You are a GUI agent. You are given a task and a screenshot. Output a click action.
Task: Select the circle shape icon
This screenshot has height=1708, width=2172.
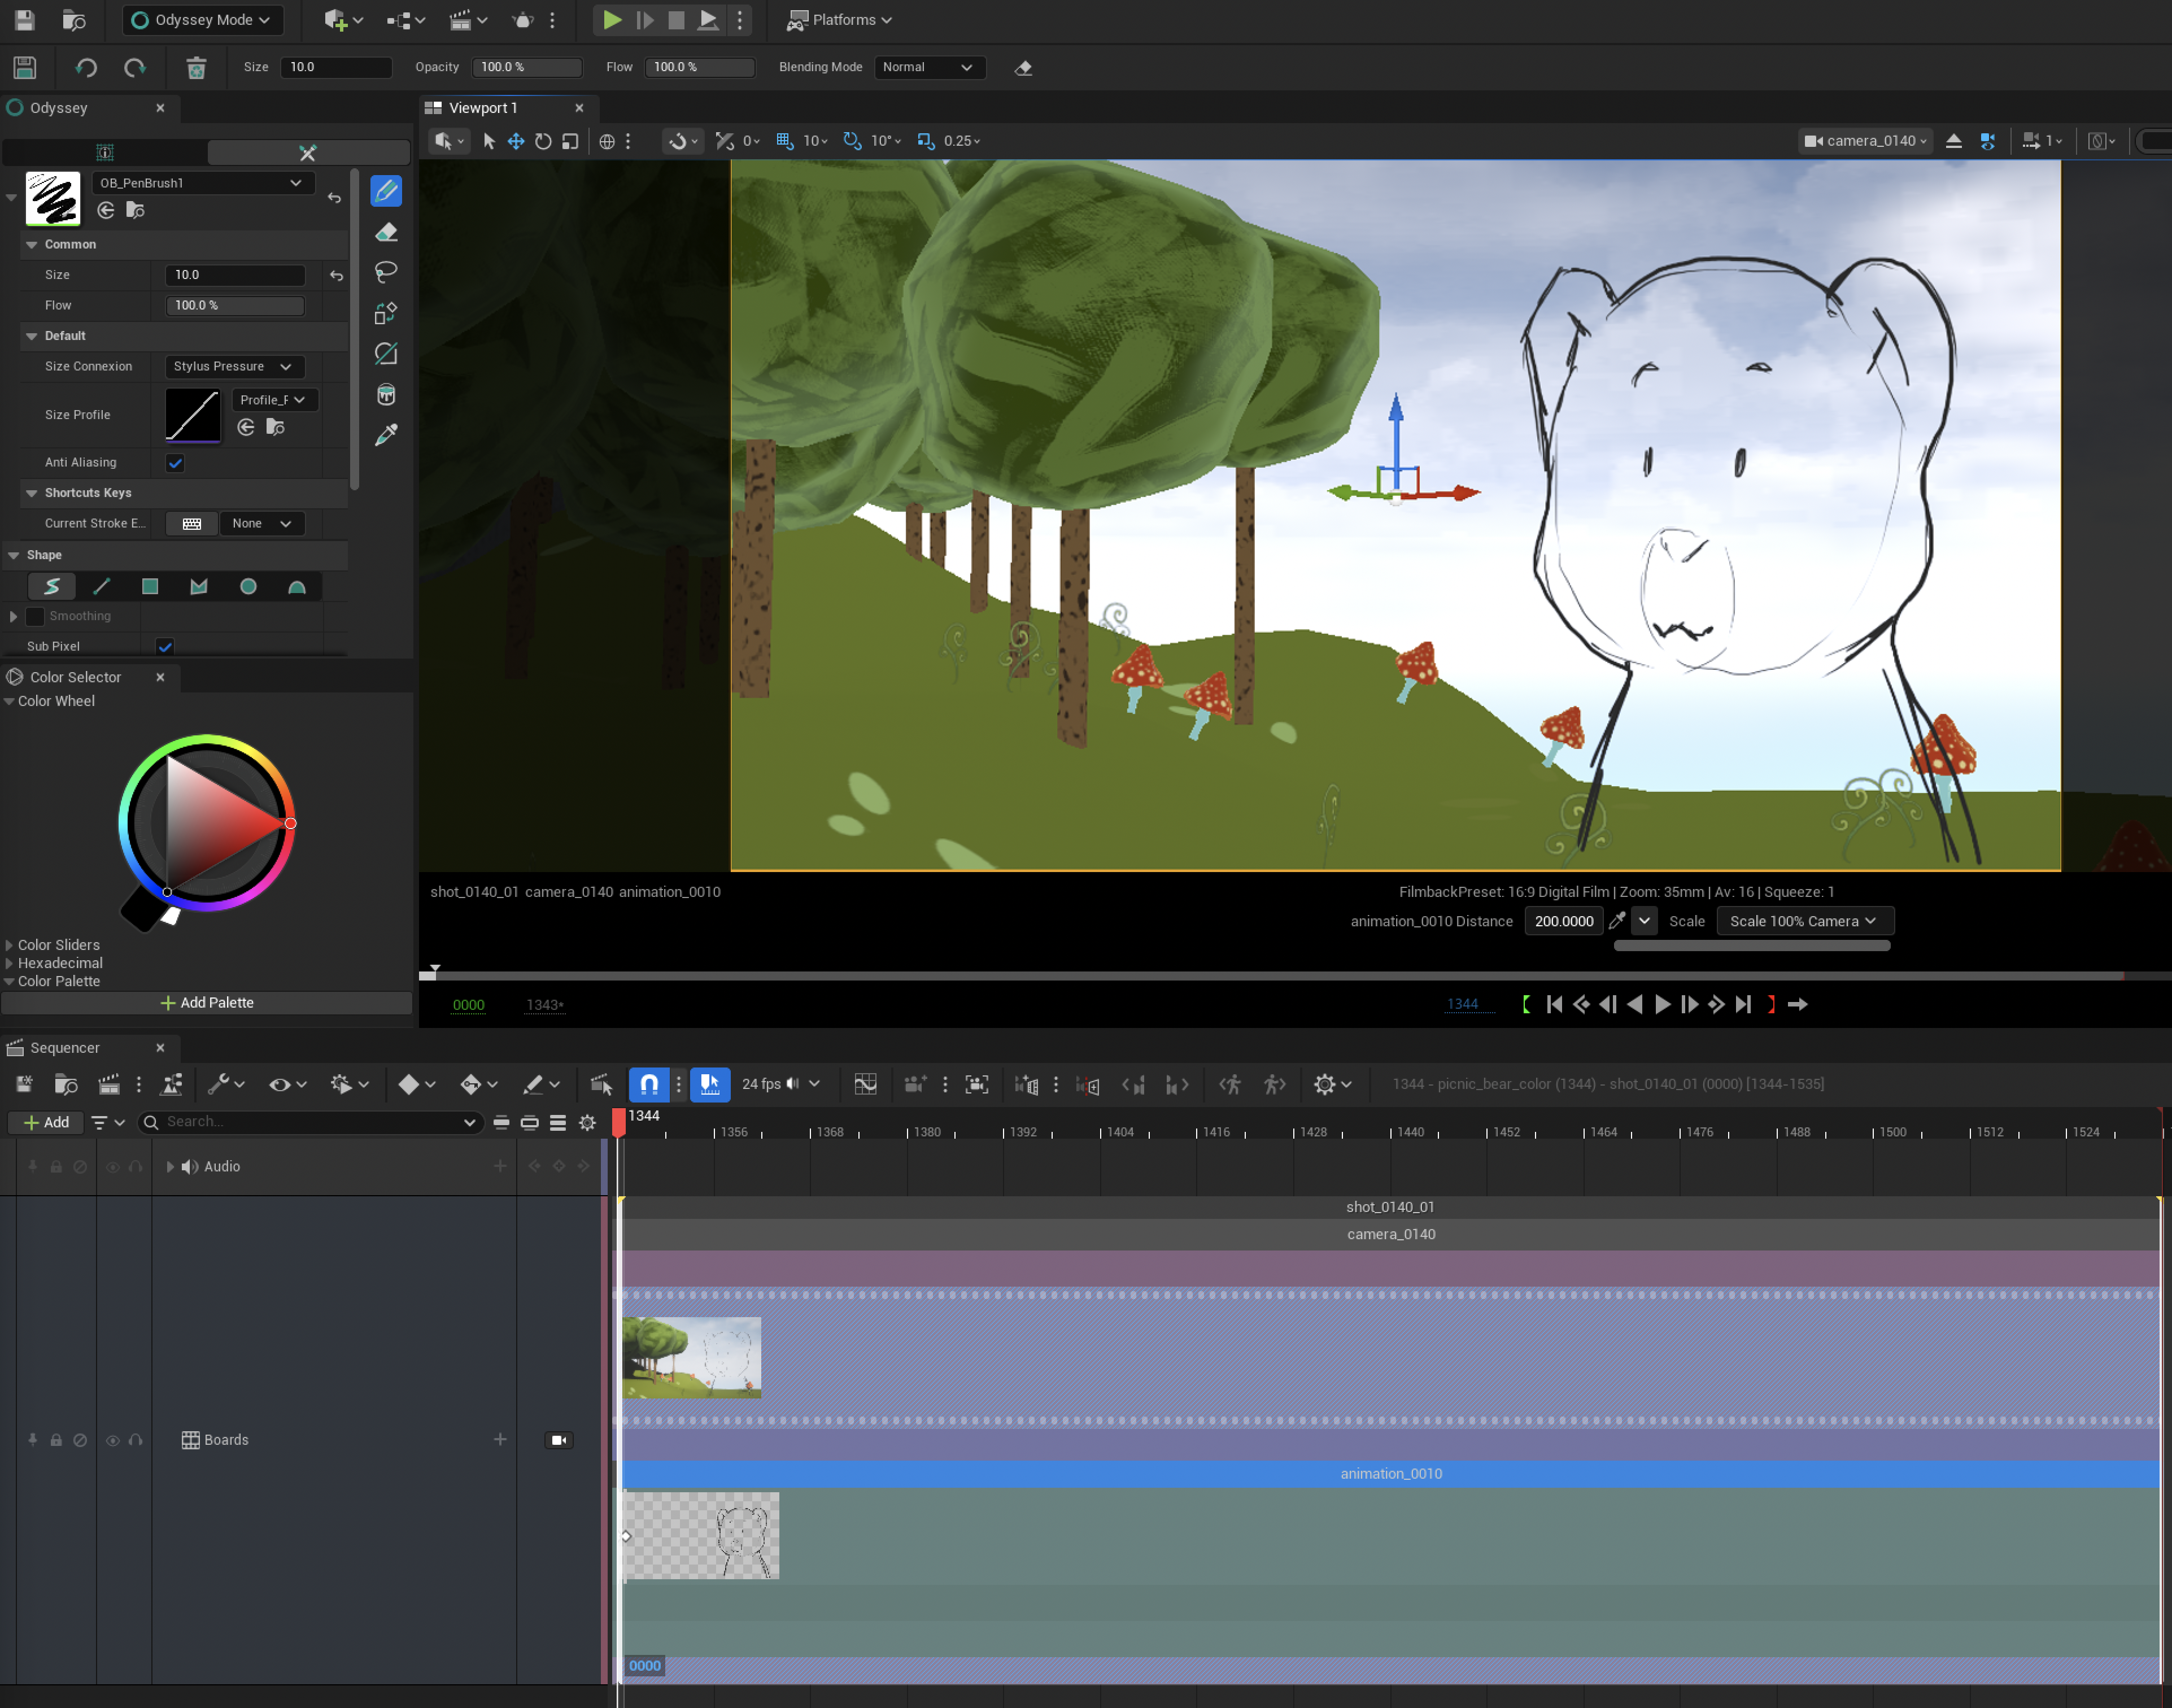(x=248, y=587)
